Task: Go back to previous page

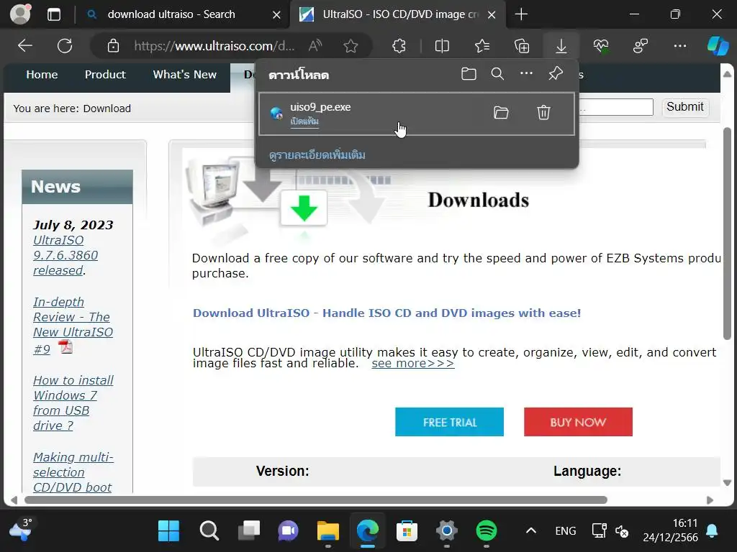Action: click(25, 45)
